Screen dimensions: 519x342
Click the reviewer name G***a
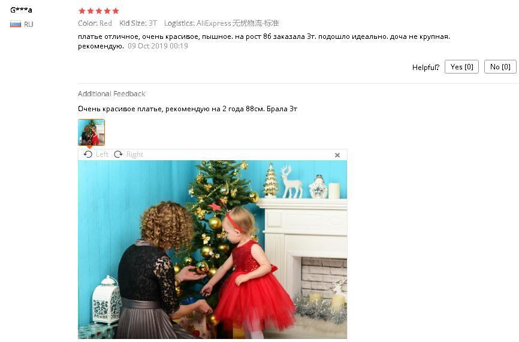coord(21,10)
